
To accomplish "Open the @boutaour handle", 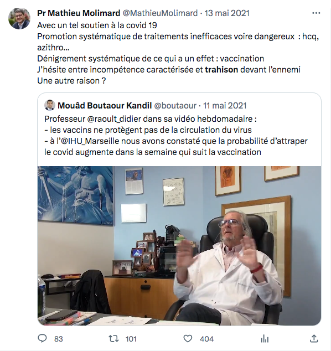I will 175,105.
